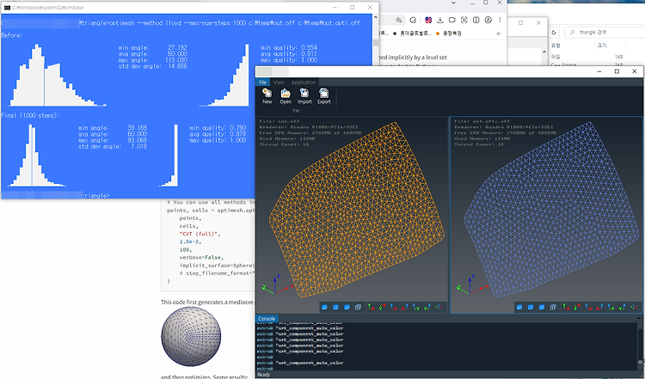
Task: Click first blue cube view icon, left viewport
Action: (324, 307)
